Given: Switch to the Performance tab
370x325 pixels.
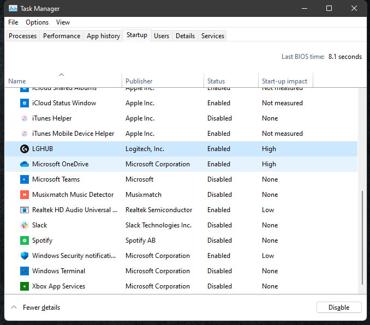Looking at the screenshot, I should click(62, 36).
